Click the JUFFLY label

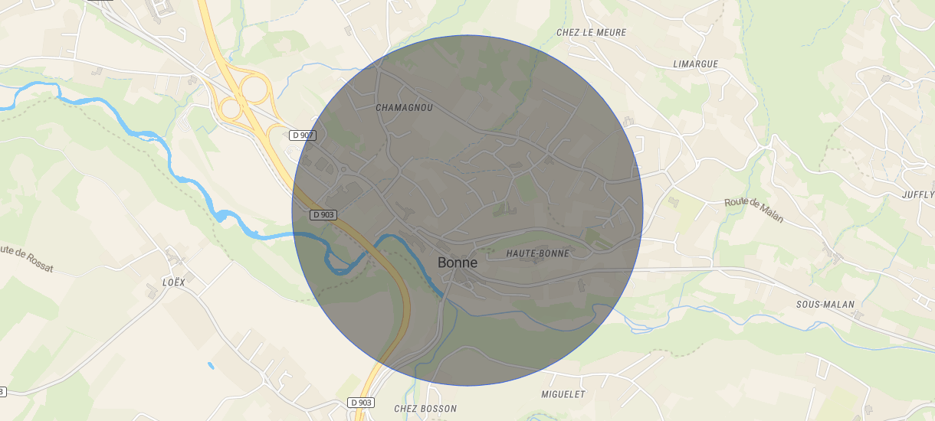(918, 195)
